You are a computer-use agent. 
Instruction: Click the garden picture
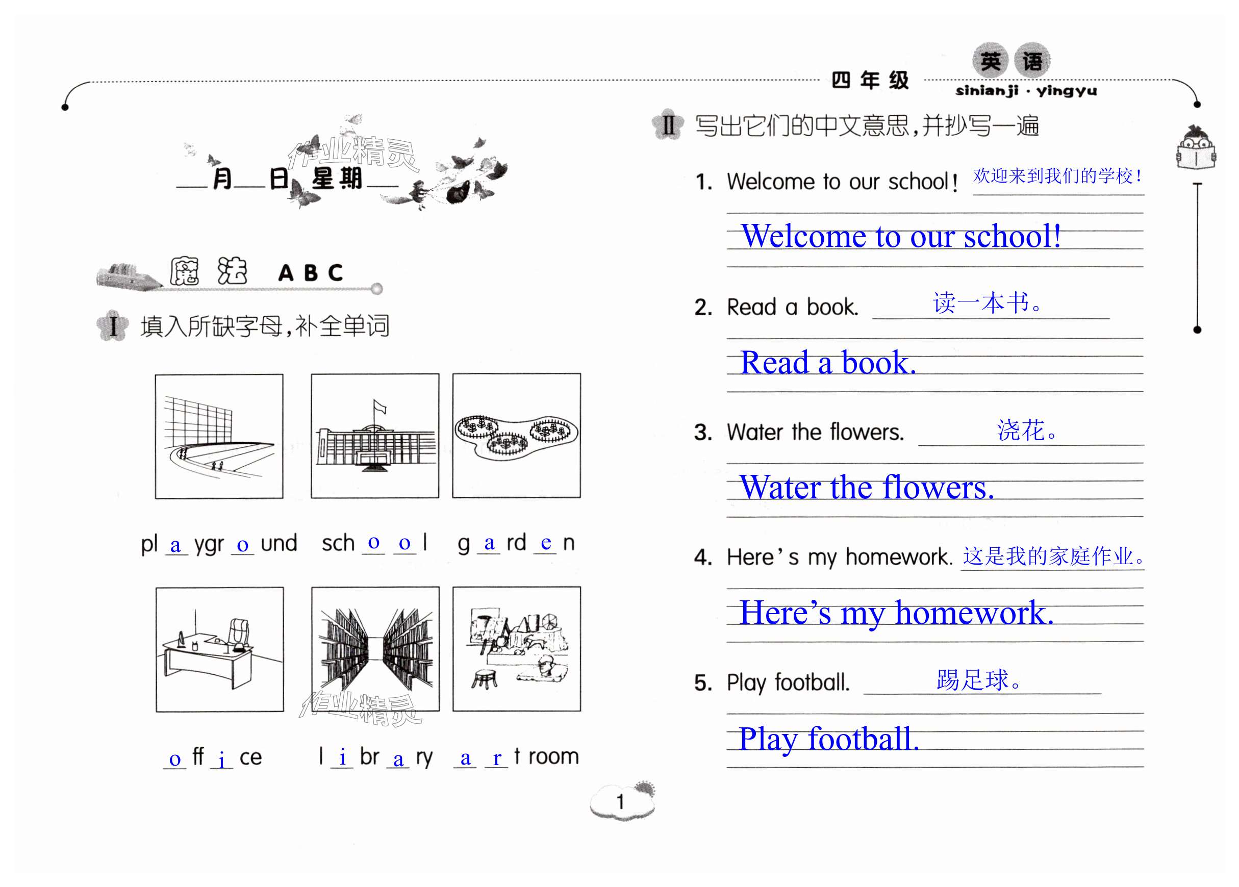coord(516,435)
